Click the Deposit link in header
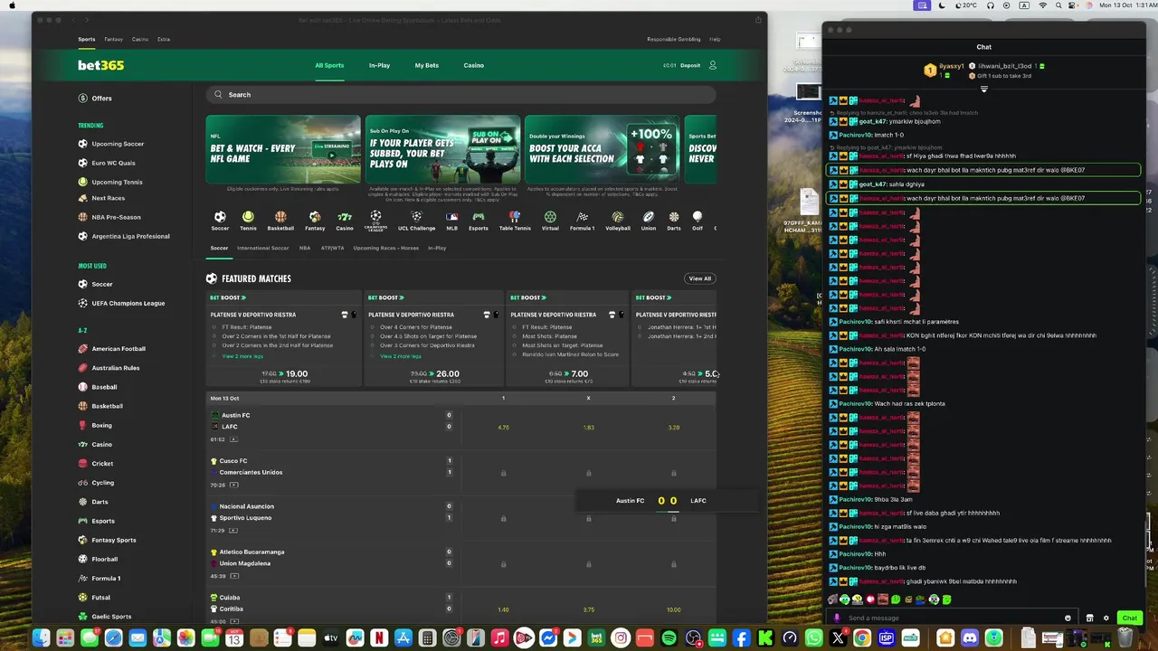The height and width of the screenshot is (651, 1158). 690,65
